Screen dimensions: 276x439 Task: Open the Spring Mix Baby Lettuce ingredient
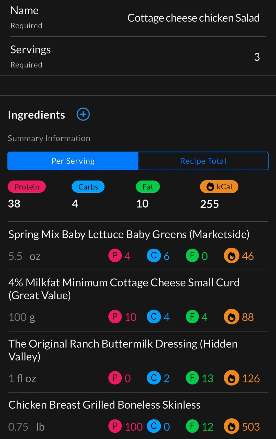pos(129,234)
